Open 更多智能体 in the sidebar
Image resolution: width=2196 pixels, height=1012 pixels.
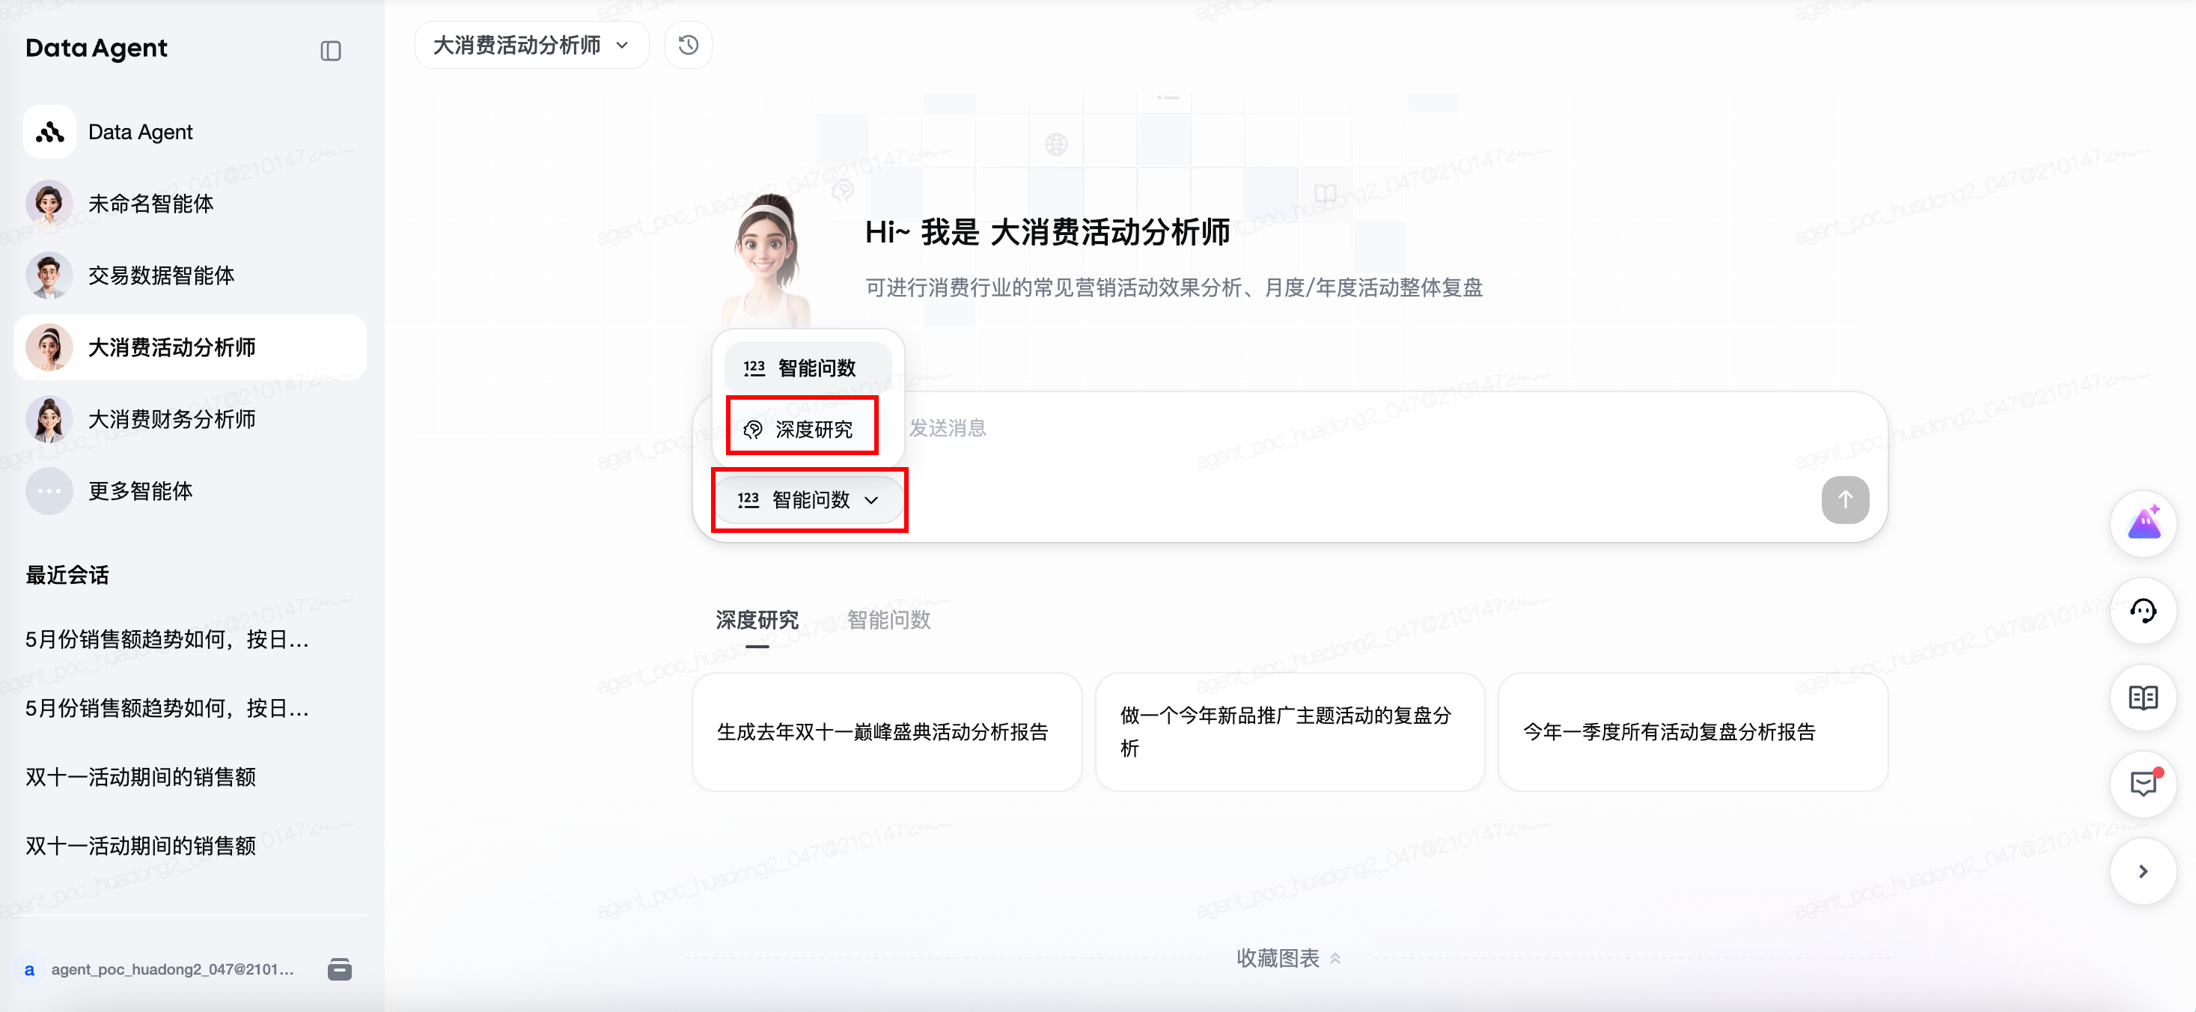[141, 491]
